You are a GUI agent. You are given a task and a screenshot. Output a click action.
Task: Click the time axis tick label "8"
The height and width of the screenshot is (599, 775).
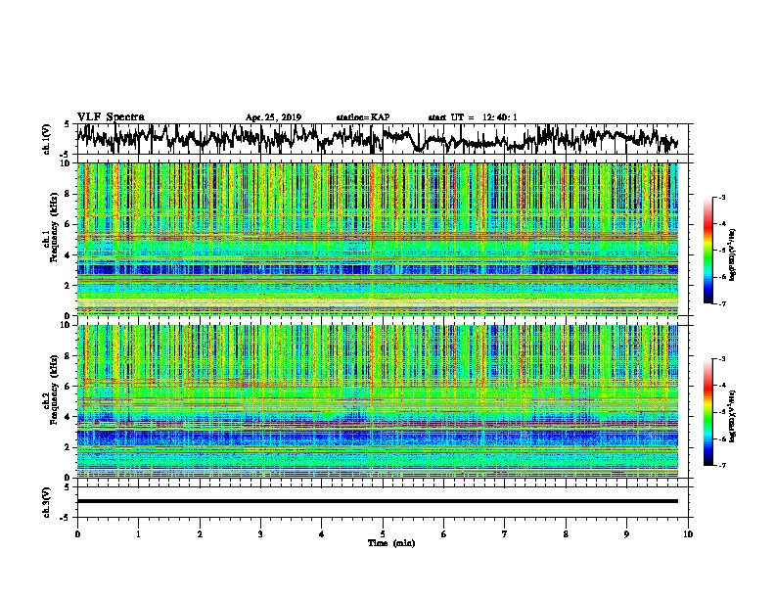point(566,534)
